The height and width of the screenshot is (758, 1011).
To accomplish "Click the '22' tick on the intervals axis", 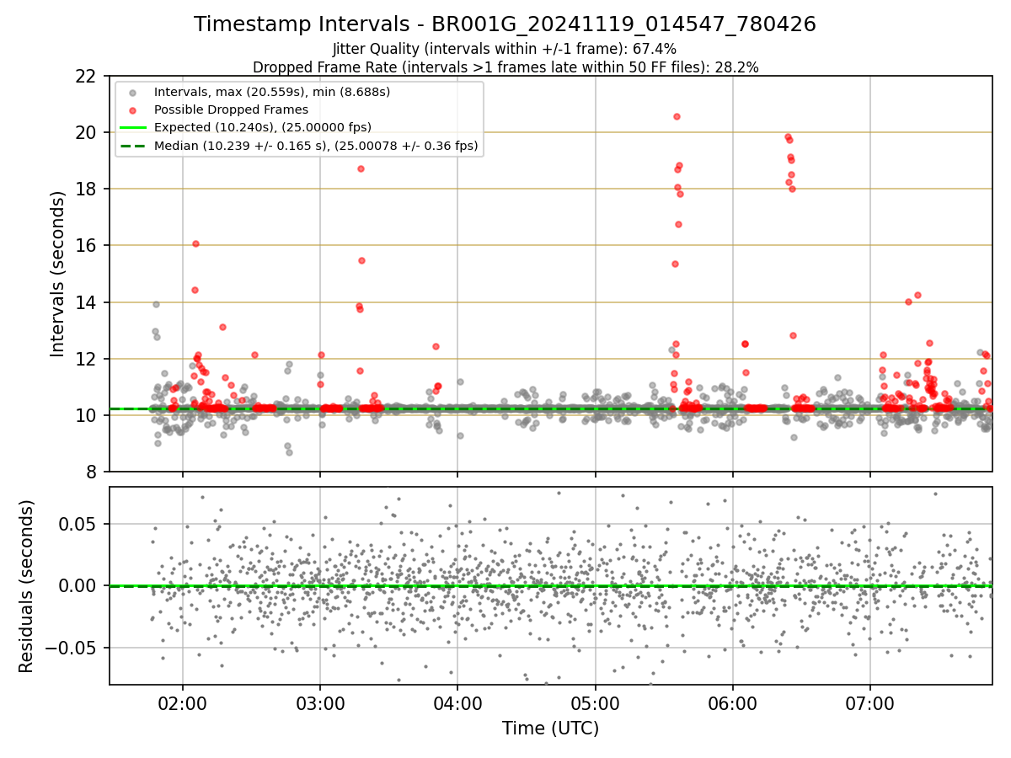I will click(86, 76).
